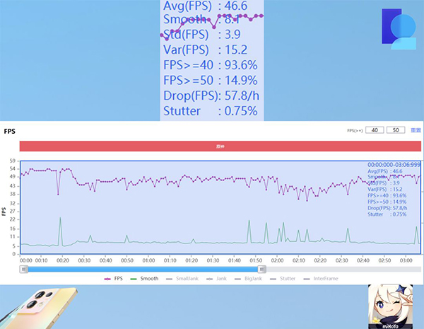Click the blue selected range of the time scrollbar
Image resolution: width=424 pixels, height=329 pixels.
[141, 269]
